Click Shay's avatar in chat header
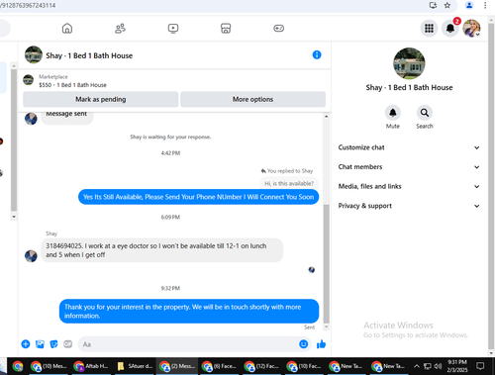This screenshot has height=375, width=495. [x=34, y=54]
